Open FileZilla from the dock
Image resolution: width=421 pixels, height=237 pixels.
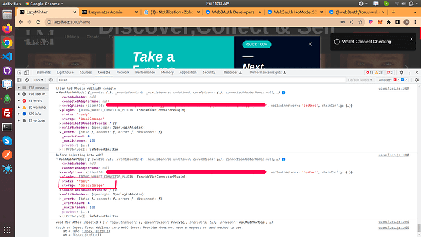tap(7, 113)
